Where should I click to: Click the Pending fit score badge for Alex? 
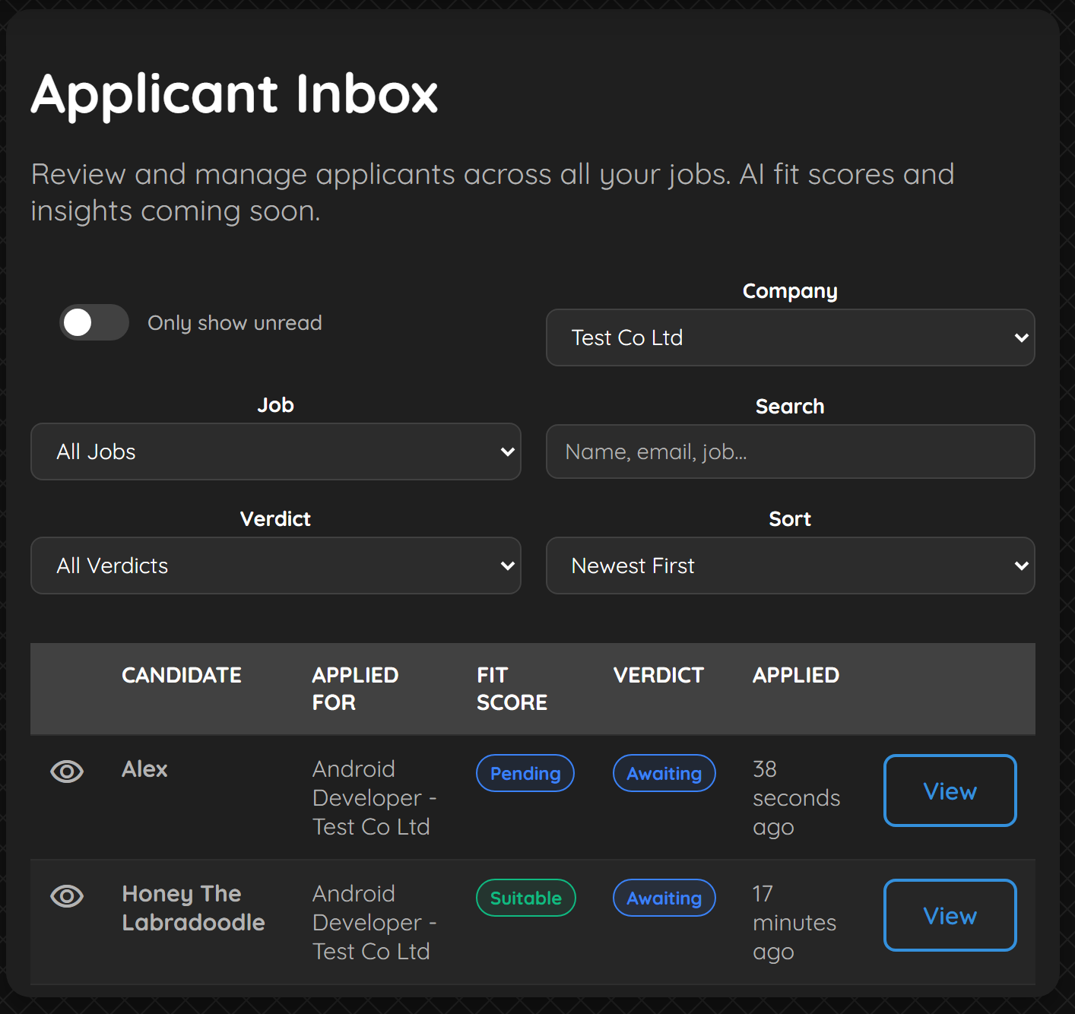click(525, 773)
